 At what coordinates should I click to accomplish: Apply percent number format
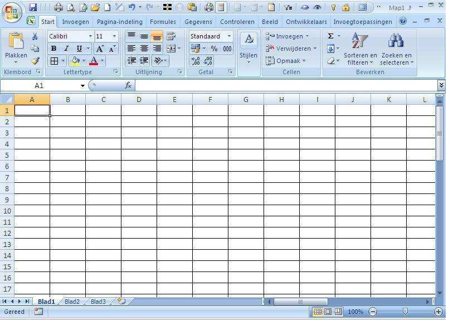click(214, 49)
